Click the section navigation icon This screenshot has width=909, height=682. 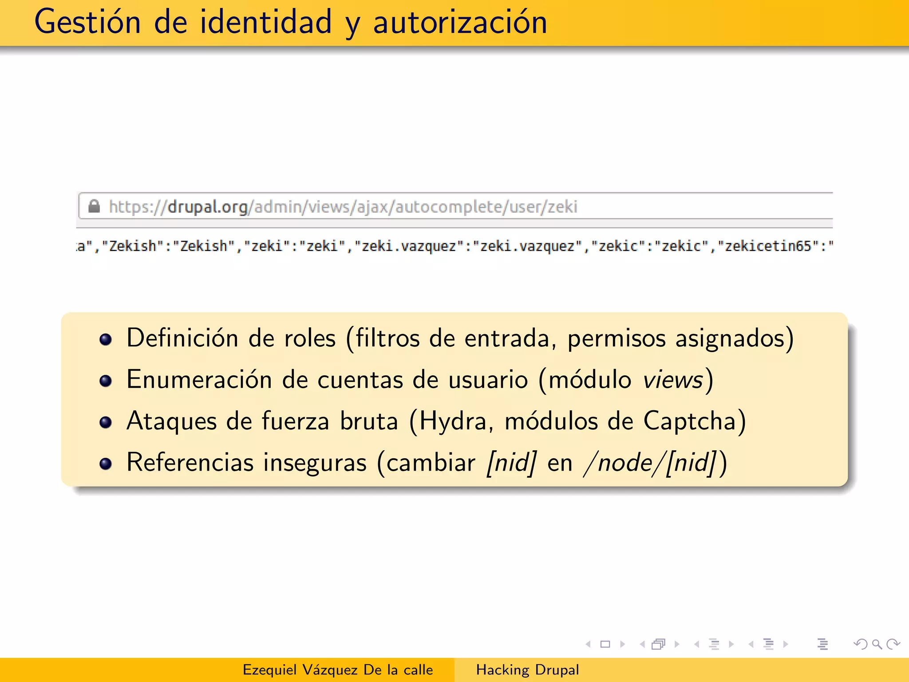(x=768, y=644)
